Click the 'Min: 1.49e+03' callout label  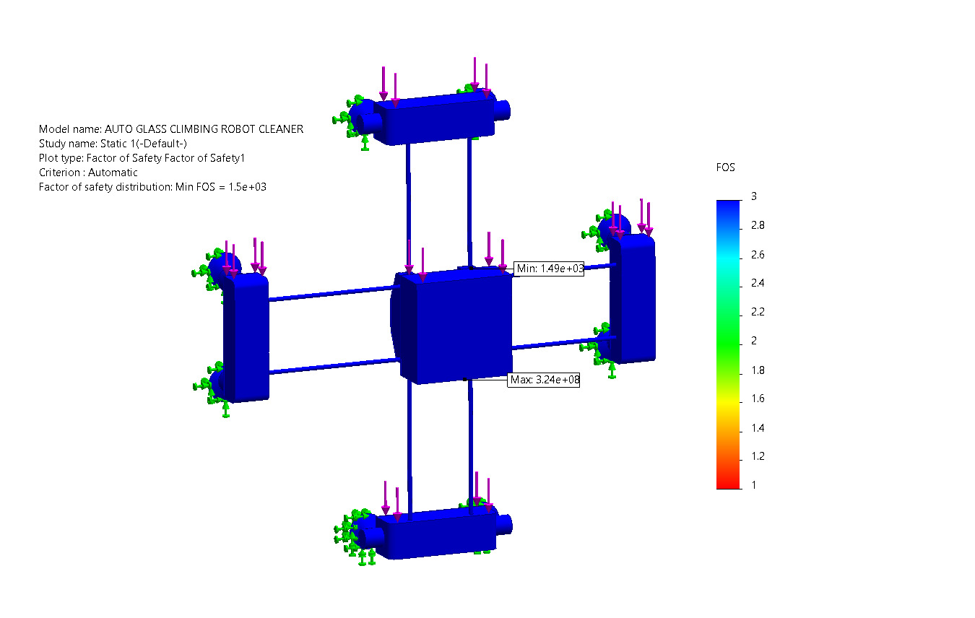549,269
